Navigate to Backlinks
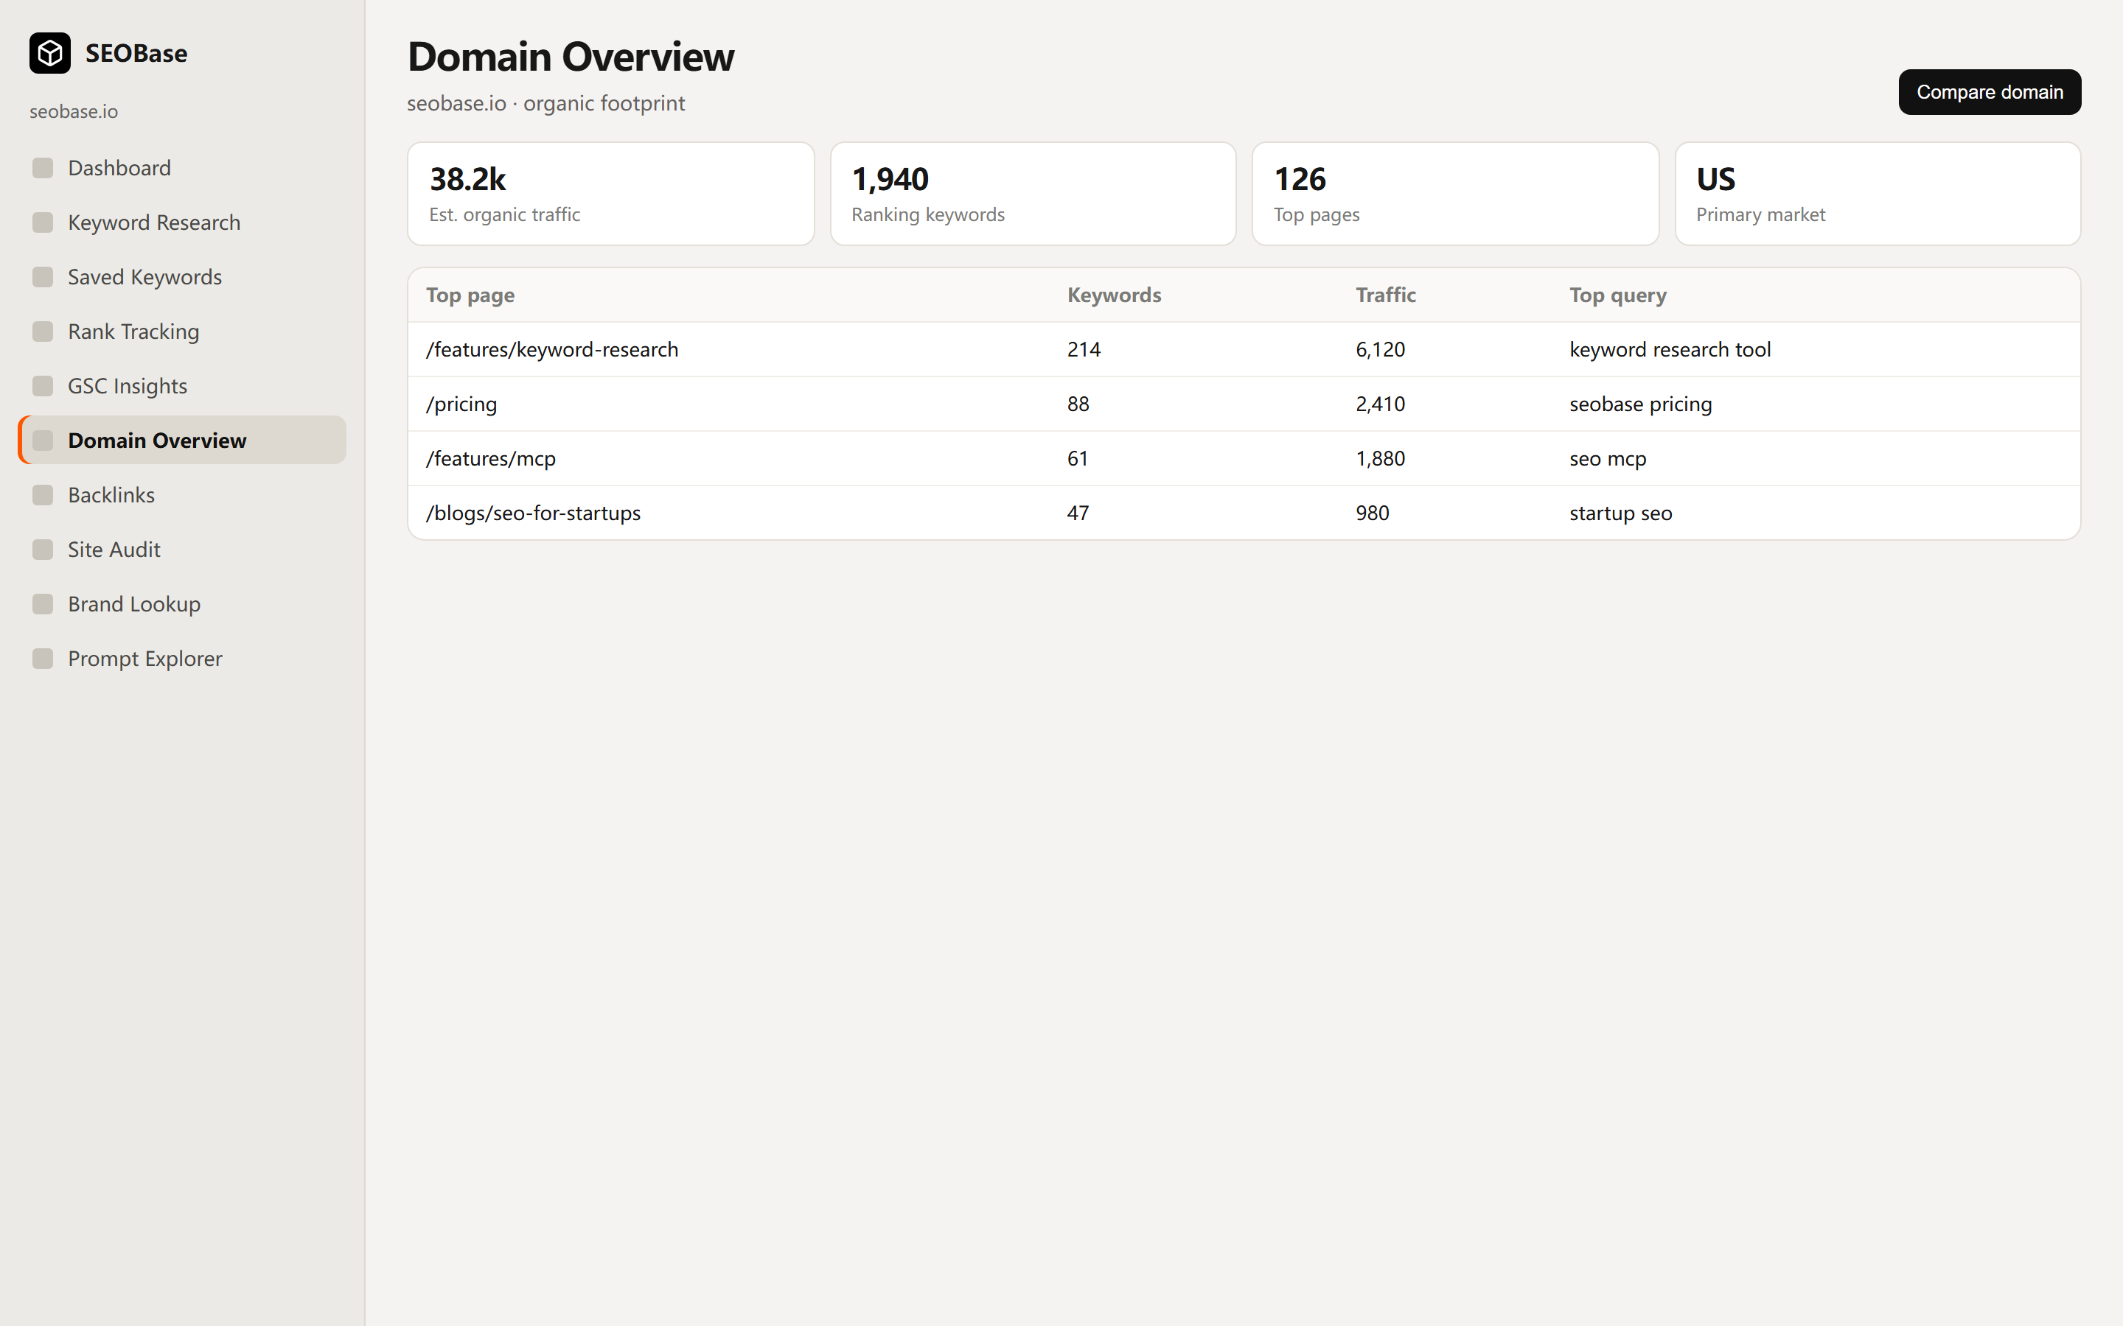 coord(181,494)
